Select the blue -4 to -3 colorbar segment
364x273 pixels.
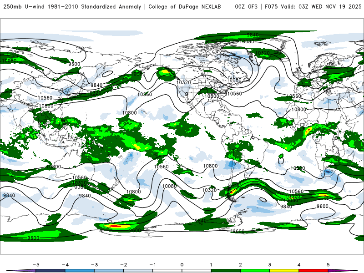click(80, 271)
